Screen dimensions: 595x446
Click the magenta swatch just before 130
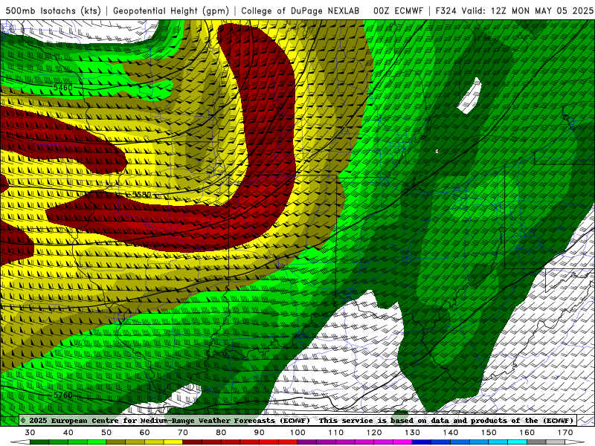(x=402, y=442)
